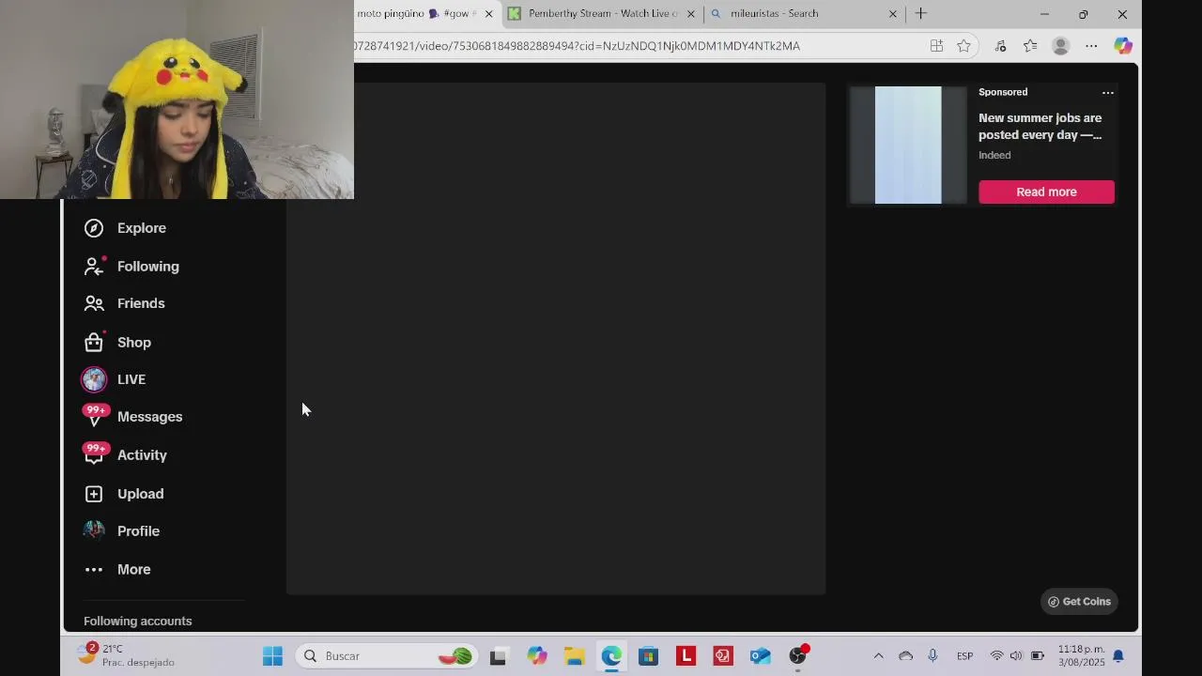The image size is (1202, 676).
Task: Open the Windows Start menu
Action: (273, 656)
